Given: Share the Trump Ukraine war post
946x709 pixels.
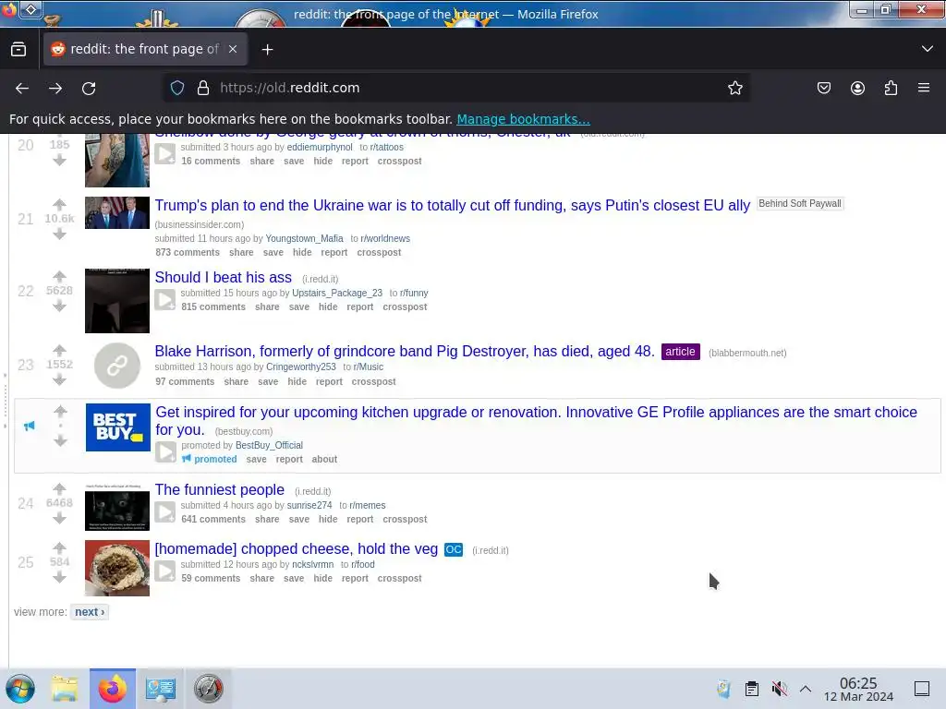Looking at the screenshot, I should (x=241, y=253).
